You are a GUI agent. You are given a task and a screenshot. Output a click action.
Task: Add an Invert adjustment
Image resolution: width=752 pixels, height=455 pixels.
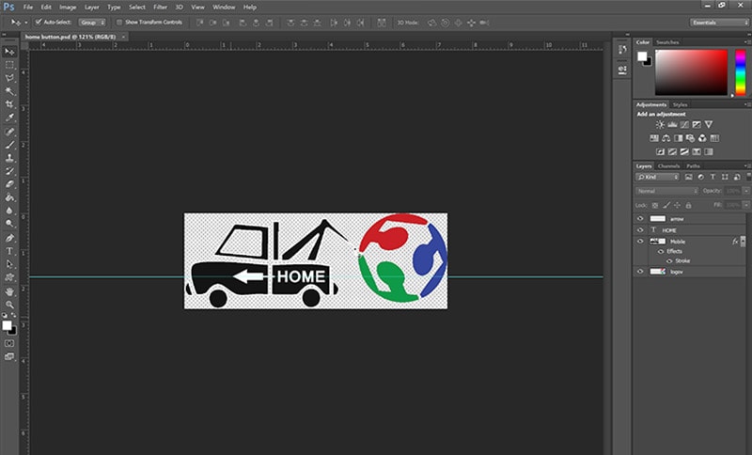point(661,152)
